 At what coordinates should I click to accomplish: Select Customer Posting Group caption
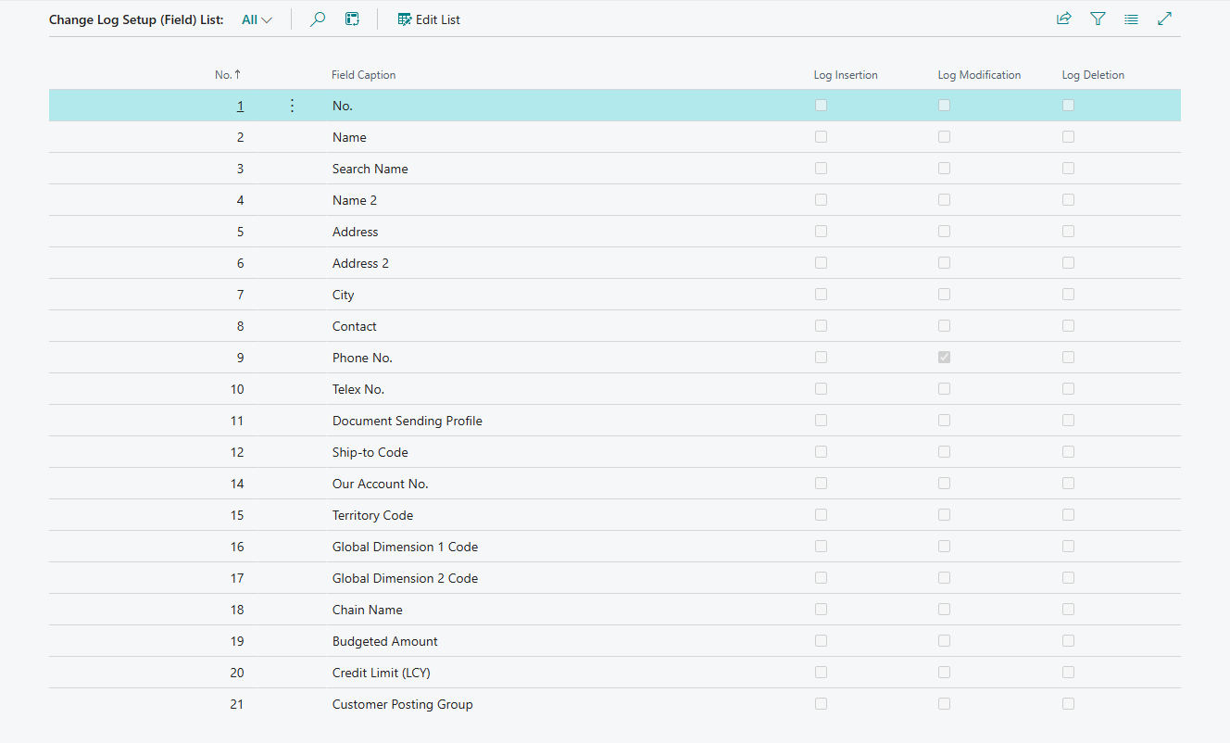pyautogui.click(x=403, y=704)
